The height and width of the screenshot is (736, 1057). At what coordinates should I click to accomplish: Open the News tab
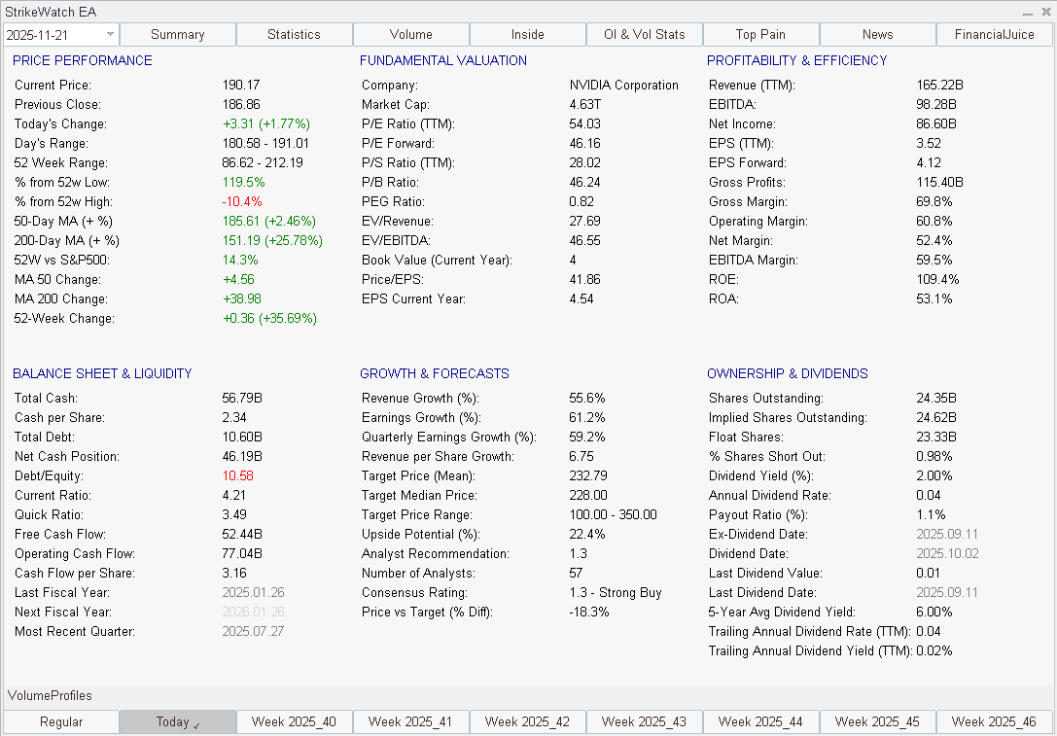tap(877, 33)
